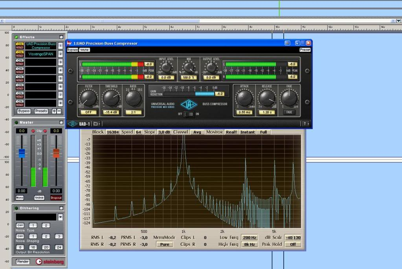The width and height of the screenshot is (402, 269).
Task: Solo the VoxengoSPAN effect slot
Action: click(20, 56)
